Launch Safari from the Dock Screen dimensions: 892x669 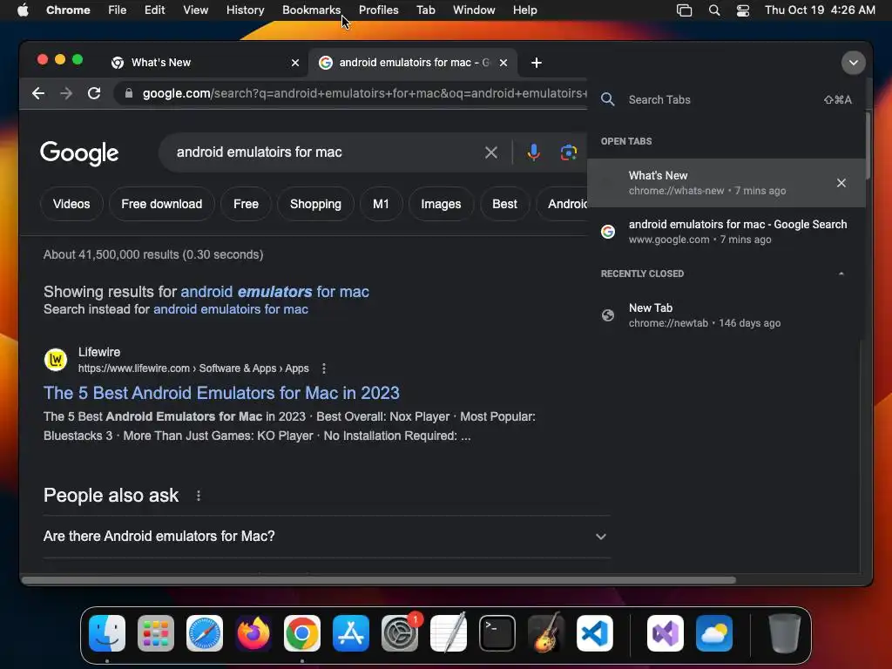click(x=205, y=633)
